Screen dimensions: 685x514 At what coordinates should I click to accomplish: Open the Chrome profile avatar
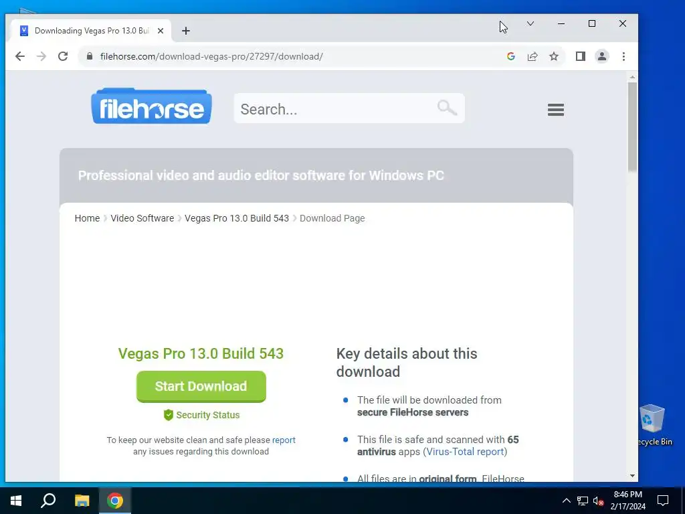click(x=602, y=56)
